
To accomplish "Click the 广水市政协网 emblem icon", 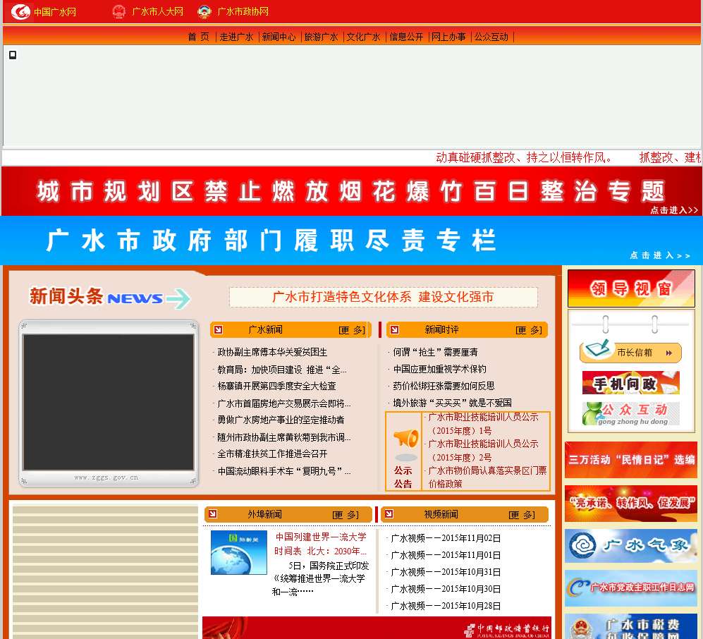I will coord(204,12).
